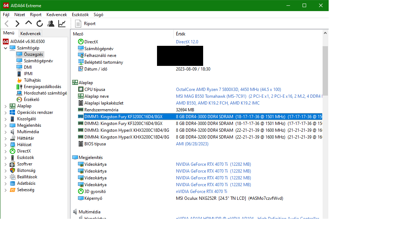Open the MSI MAG B550 Tomahawk link
Viewport: 412px width, 232px height.
pos(249,96)
